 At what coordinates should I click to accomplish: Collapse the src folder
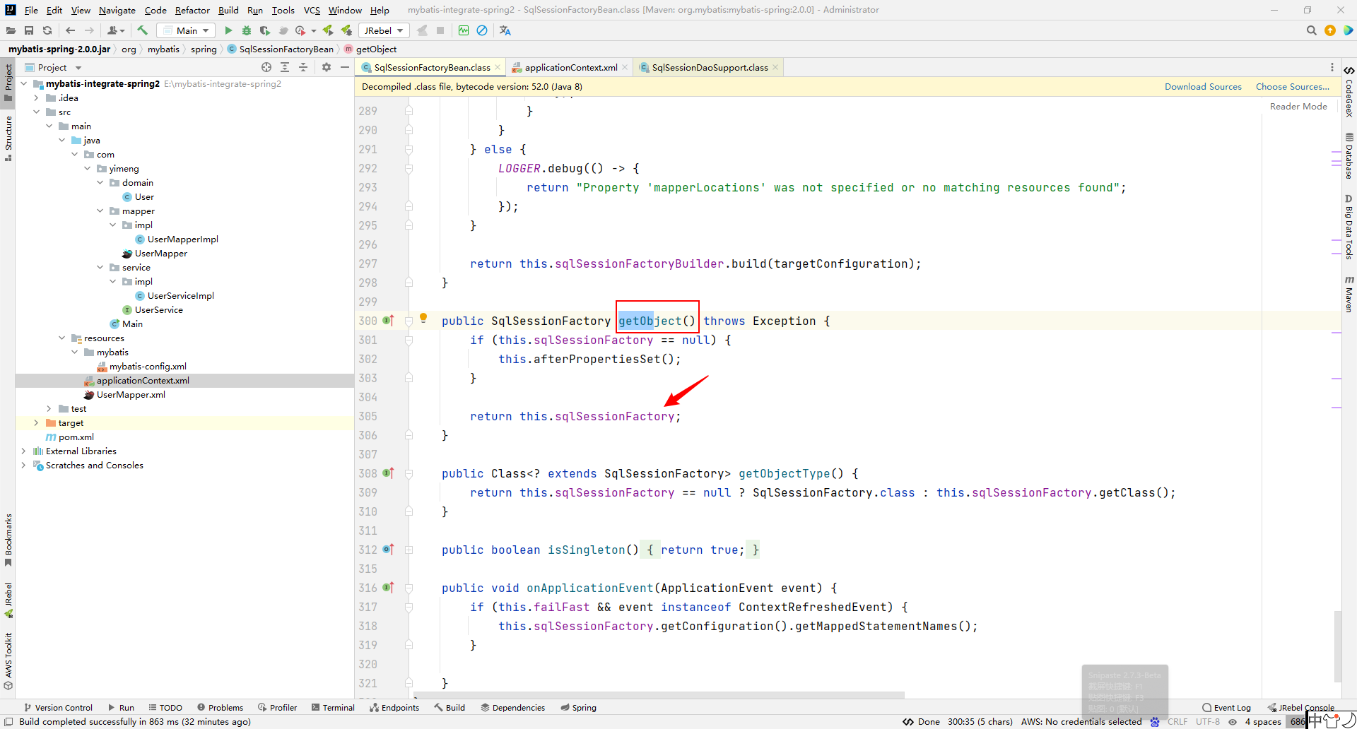click(x=36, y=112)
